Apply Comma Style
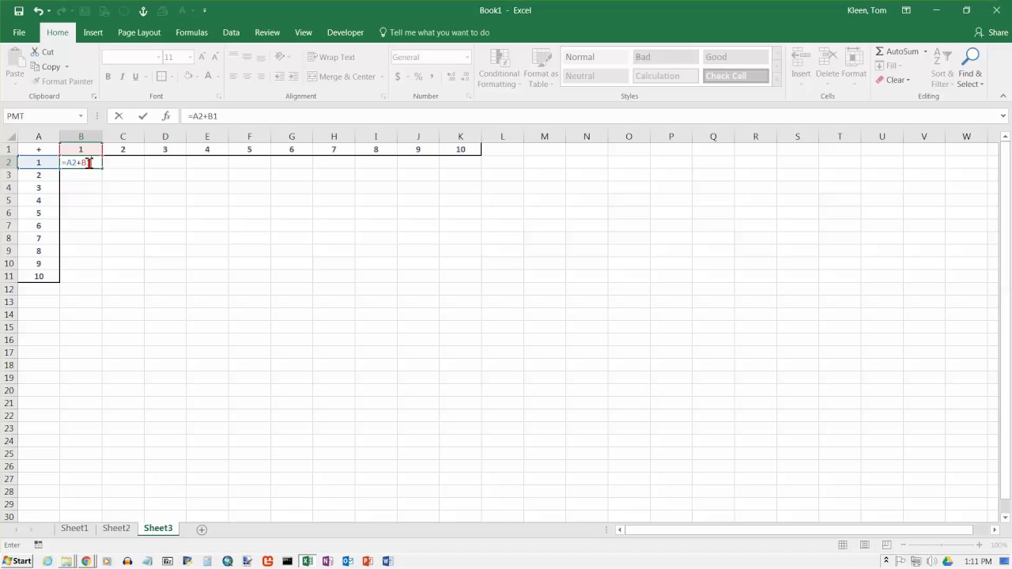Image resolution: width=1012 pixels, height=569 pixels. pyautogui.click(x=432, y=77)
